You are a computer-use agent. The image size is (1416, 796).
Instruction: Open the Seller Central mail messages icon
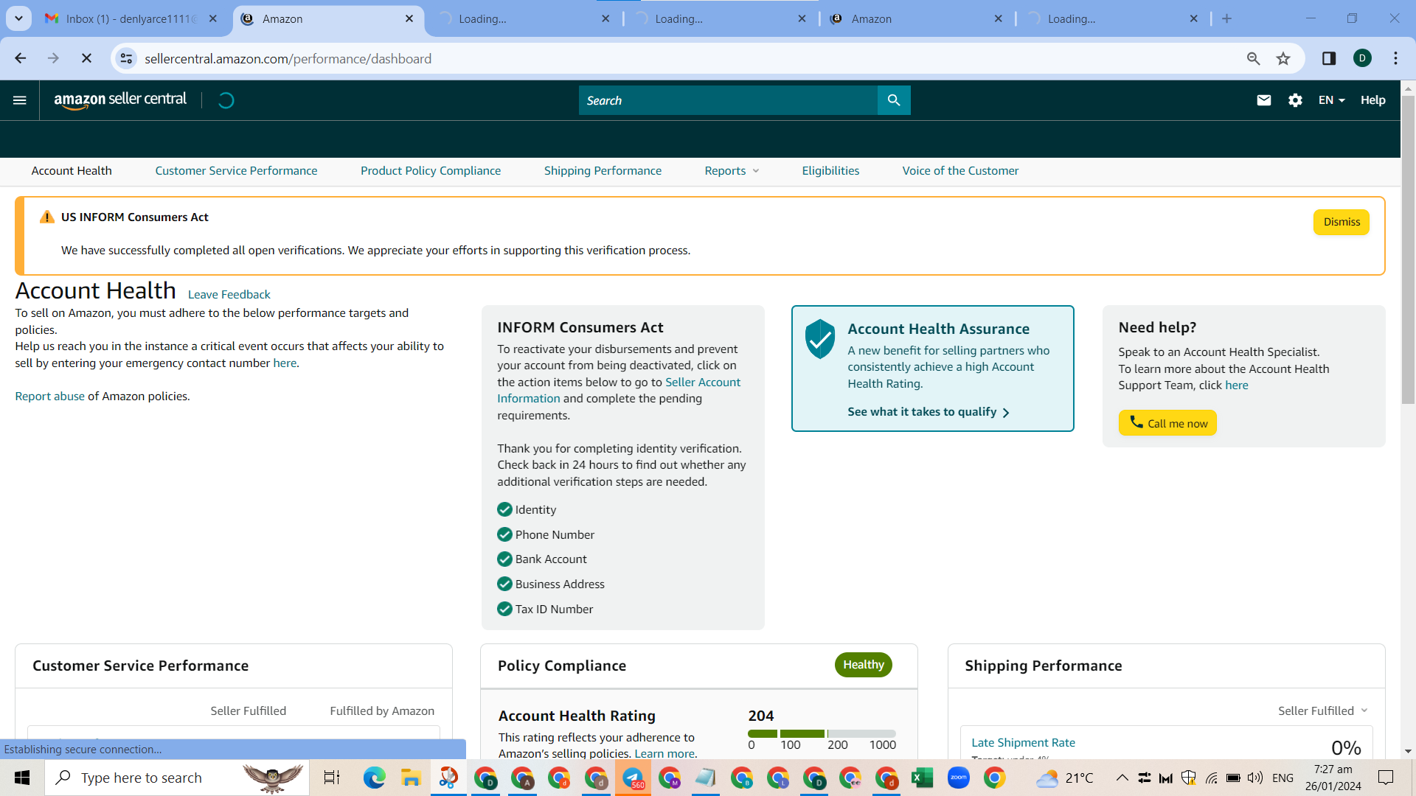pos(1264,100)
